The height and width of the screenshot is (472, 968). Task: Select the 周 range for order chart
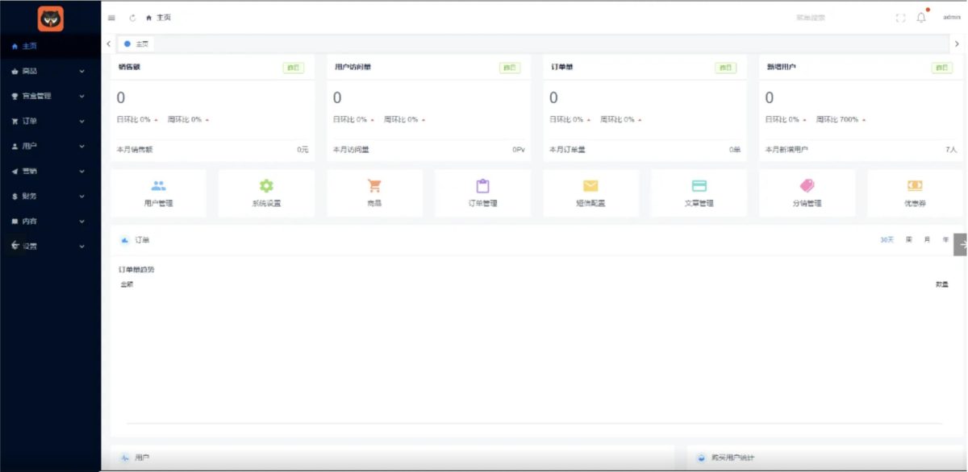pyautogui.click(x=909, y=240)
